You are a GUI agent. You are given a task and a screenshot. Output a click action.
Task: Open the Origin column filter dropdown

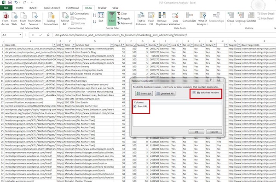pyautogui.click(x=169, y=45)
